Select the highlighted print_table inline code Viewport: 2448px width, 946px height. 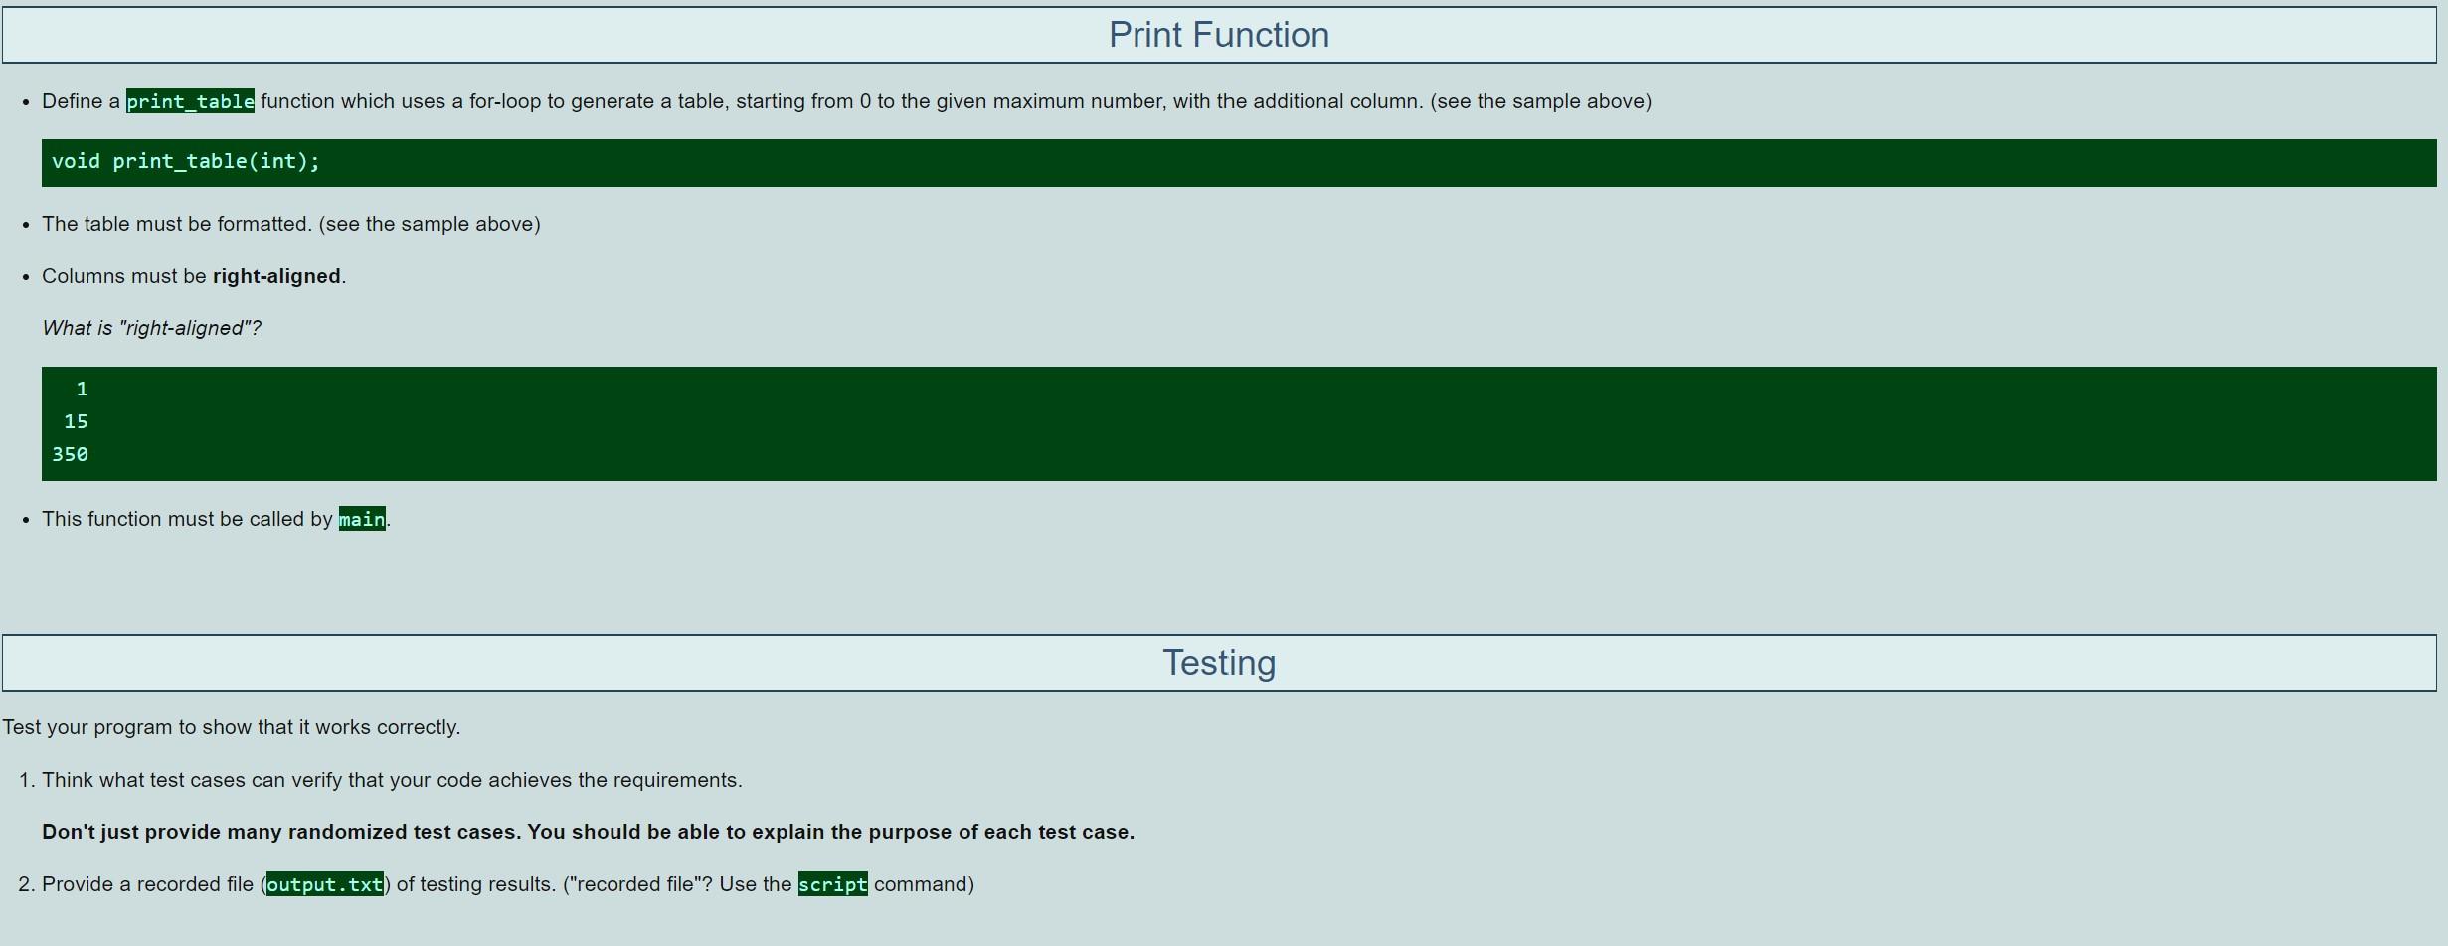pos(190,101)
